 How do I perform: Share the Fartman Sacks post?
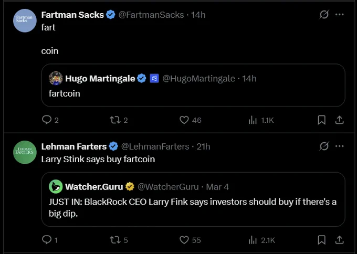coord(339,120)
